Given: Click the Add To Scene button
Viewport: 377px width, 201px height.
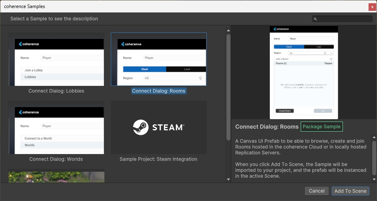Looking at the screenshot, I should (350, 191).
